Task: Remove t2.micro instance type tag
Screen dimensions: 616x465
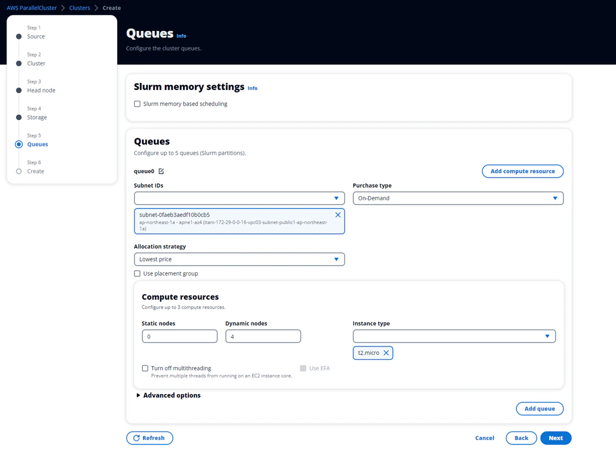Action: 386,353
